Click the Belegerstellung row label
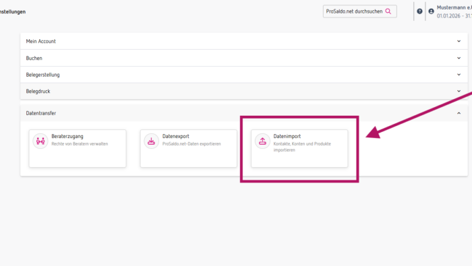This screenshot has width=472, height=266. (x=42, y=75)
